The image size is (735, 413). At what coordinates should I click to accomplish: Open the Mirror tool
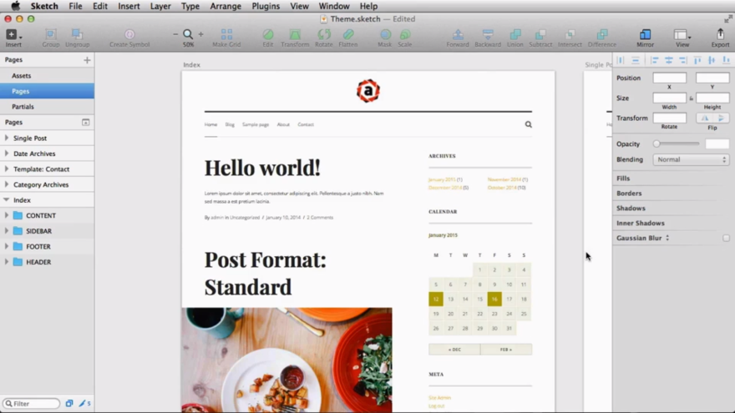pos(645,37)
